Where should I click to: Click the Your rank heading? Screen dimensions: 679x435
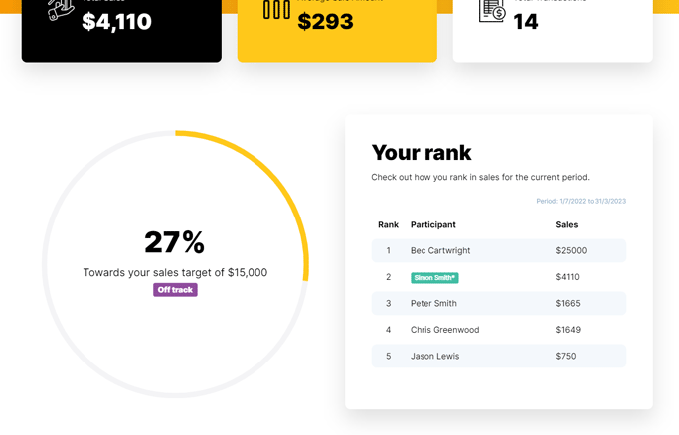[422, 153]
